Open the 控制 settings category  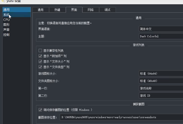coord(6,35)
